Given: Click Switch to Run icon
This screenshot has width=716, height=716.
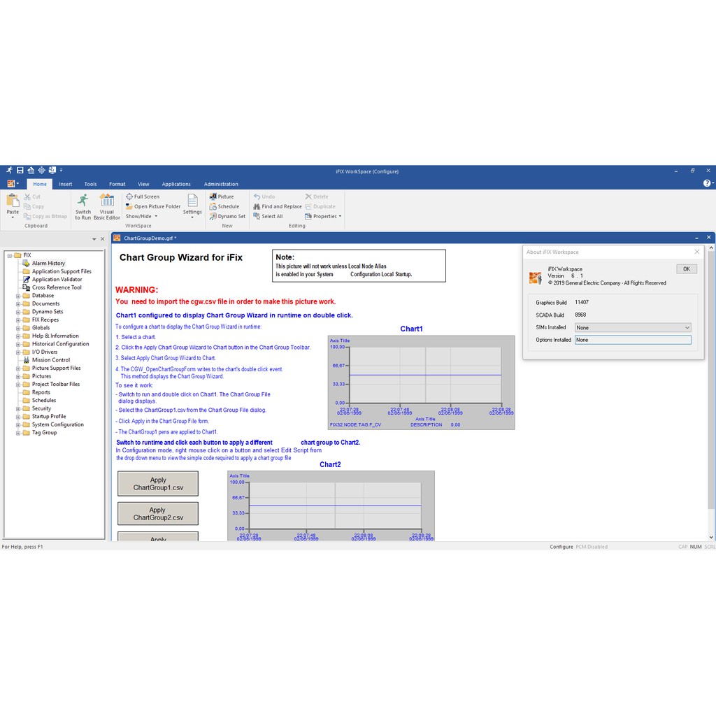Looking at the screenshot, I should [83, 201].
